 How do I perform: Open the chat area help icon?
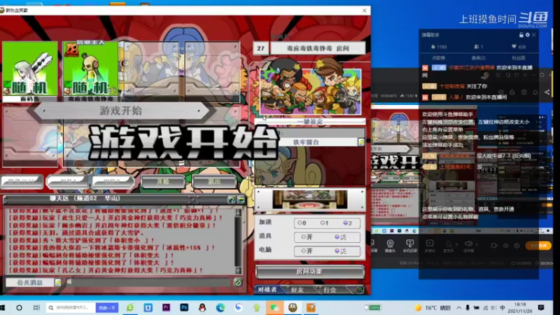[231, 199]
